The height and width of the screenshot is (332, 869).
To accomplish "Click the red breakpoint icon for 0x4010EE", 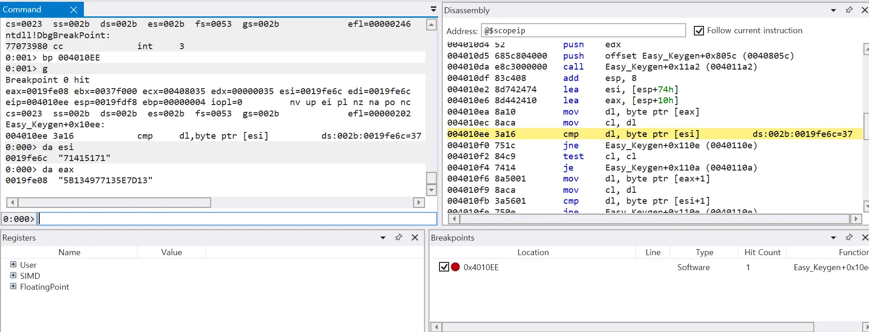I will [455, 267].
